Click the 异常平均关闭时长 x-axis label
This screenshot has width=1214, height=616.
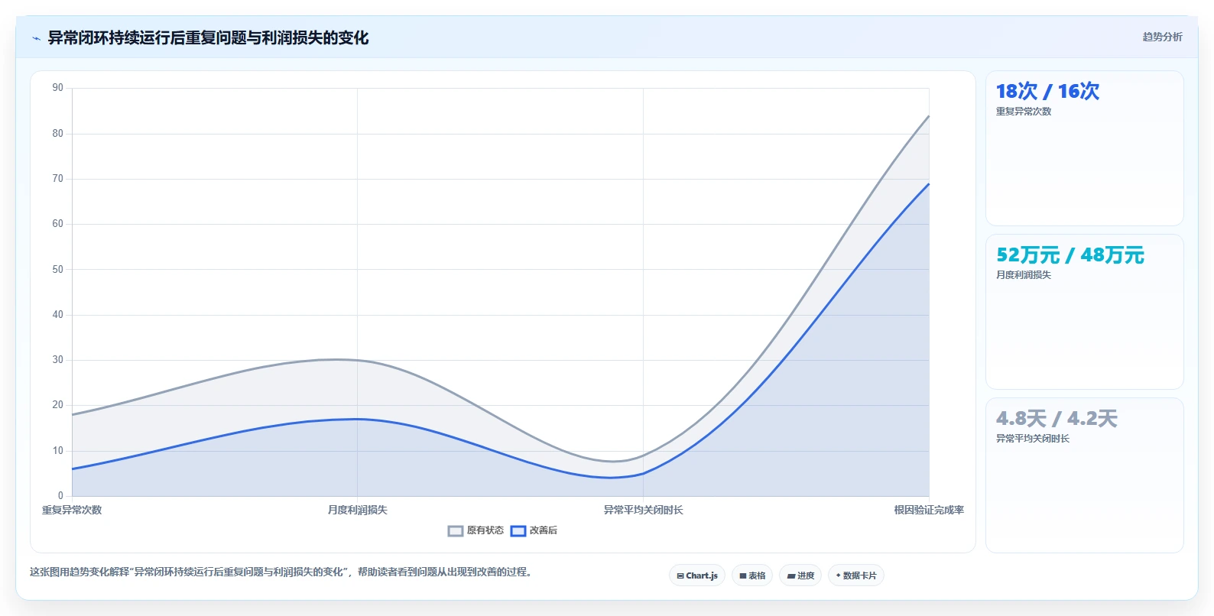point(644,510)
